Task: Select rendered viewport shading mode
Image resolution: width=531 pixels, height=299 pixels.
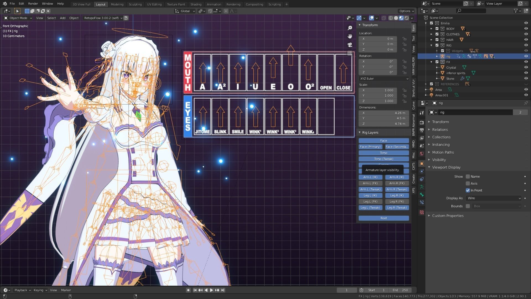Action: click(x=407, y=18)
